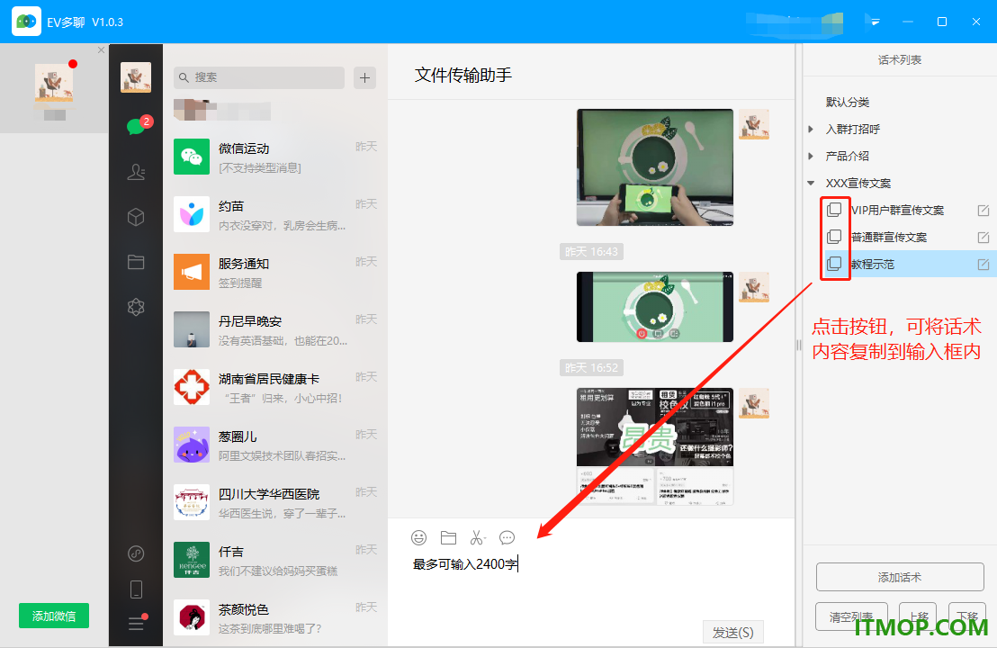997x648 pixels.
Task: Click the 清空列表 button
Action: coord(851,616)
